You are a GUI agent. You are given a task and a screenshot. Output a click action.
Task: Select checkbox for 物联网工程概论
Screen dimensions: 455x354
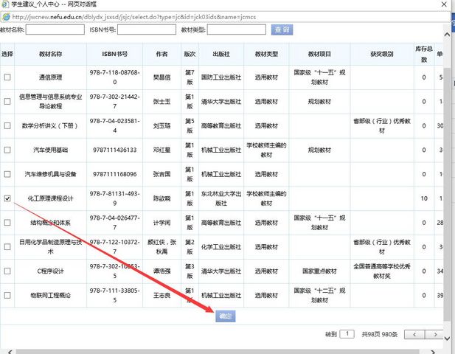point(7,295)
